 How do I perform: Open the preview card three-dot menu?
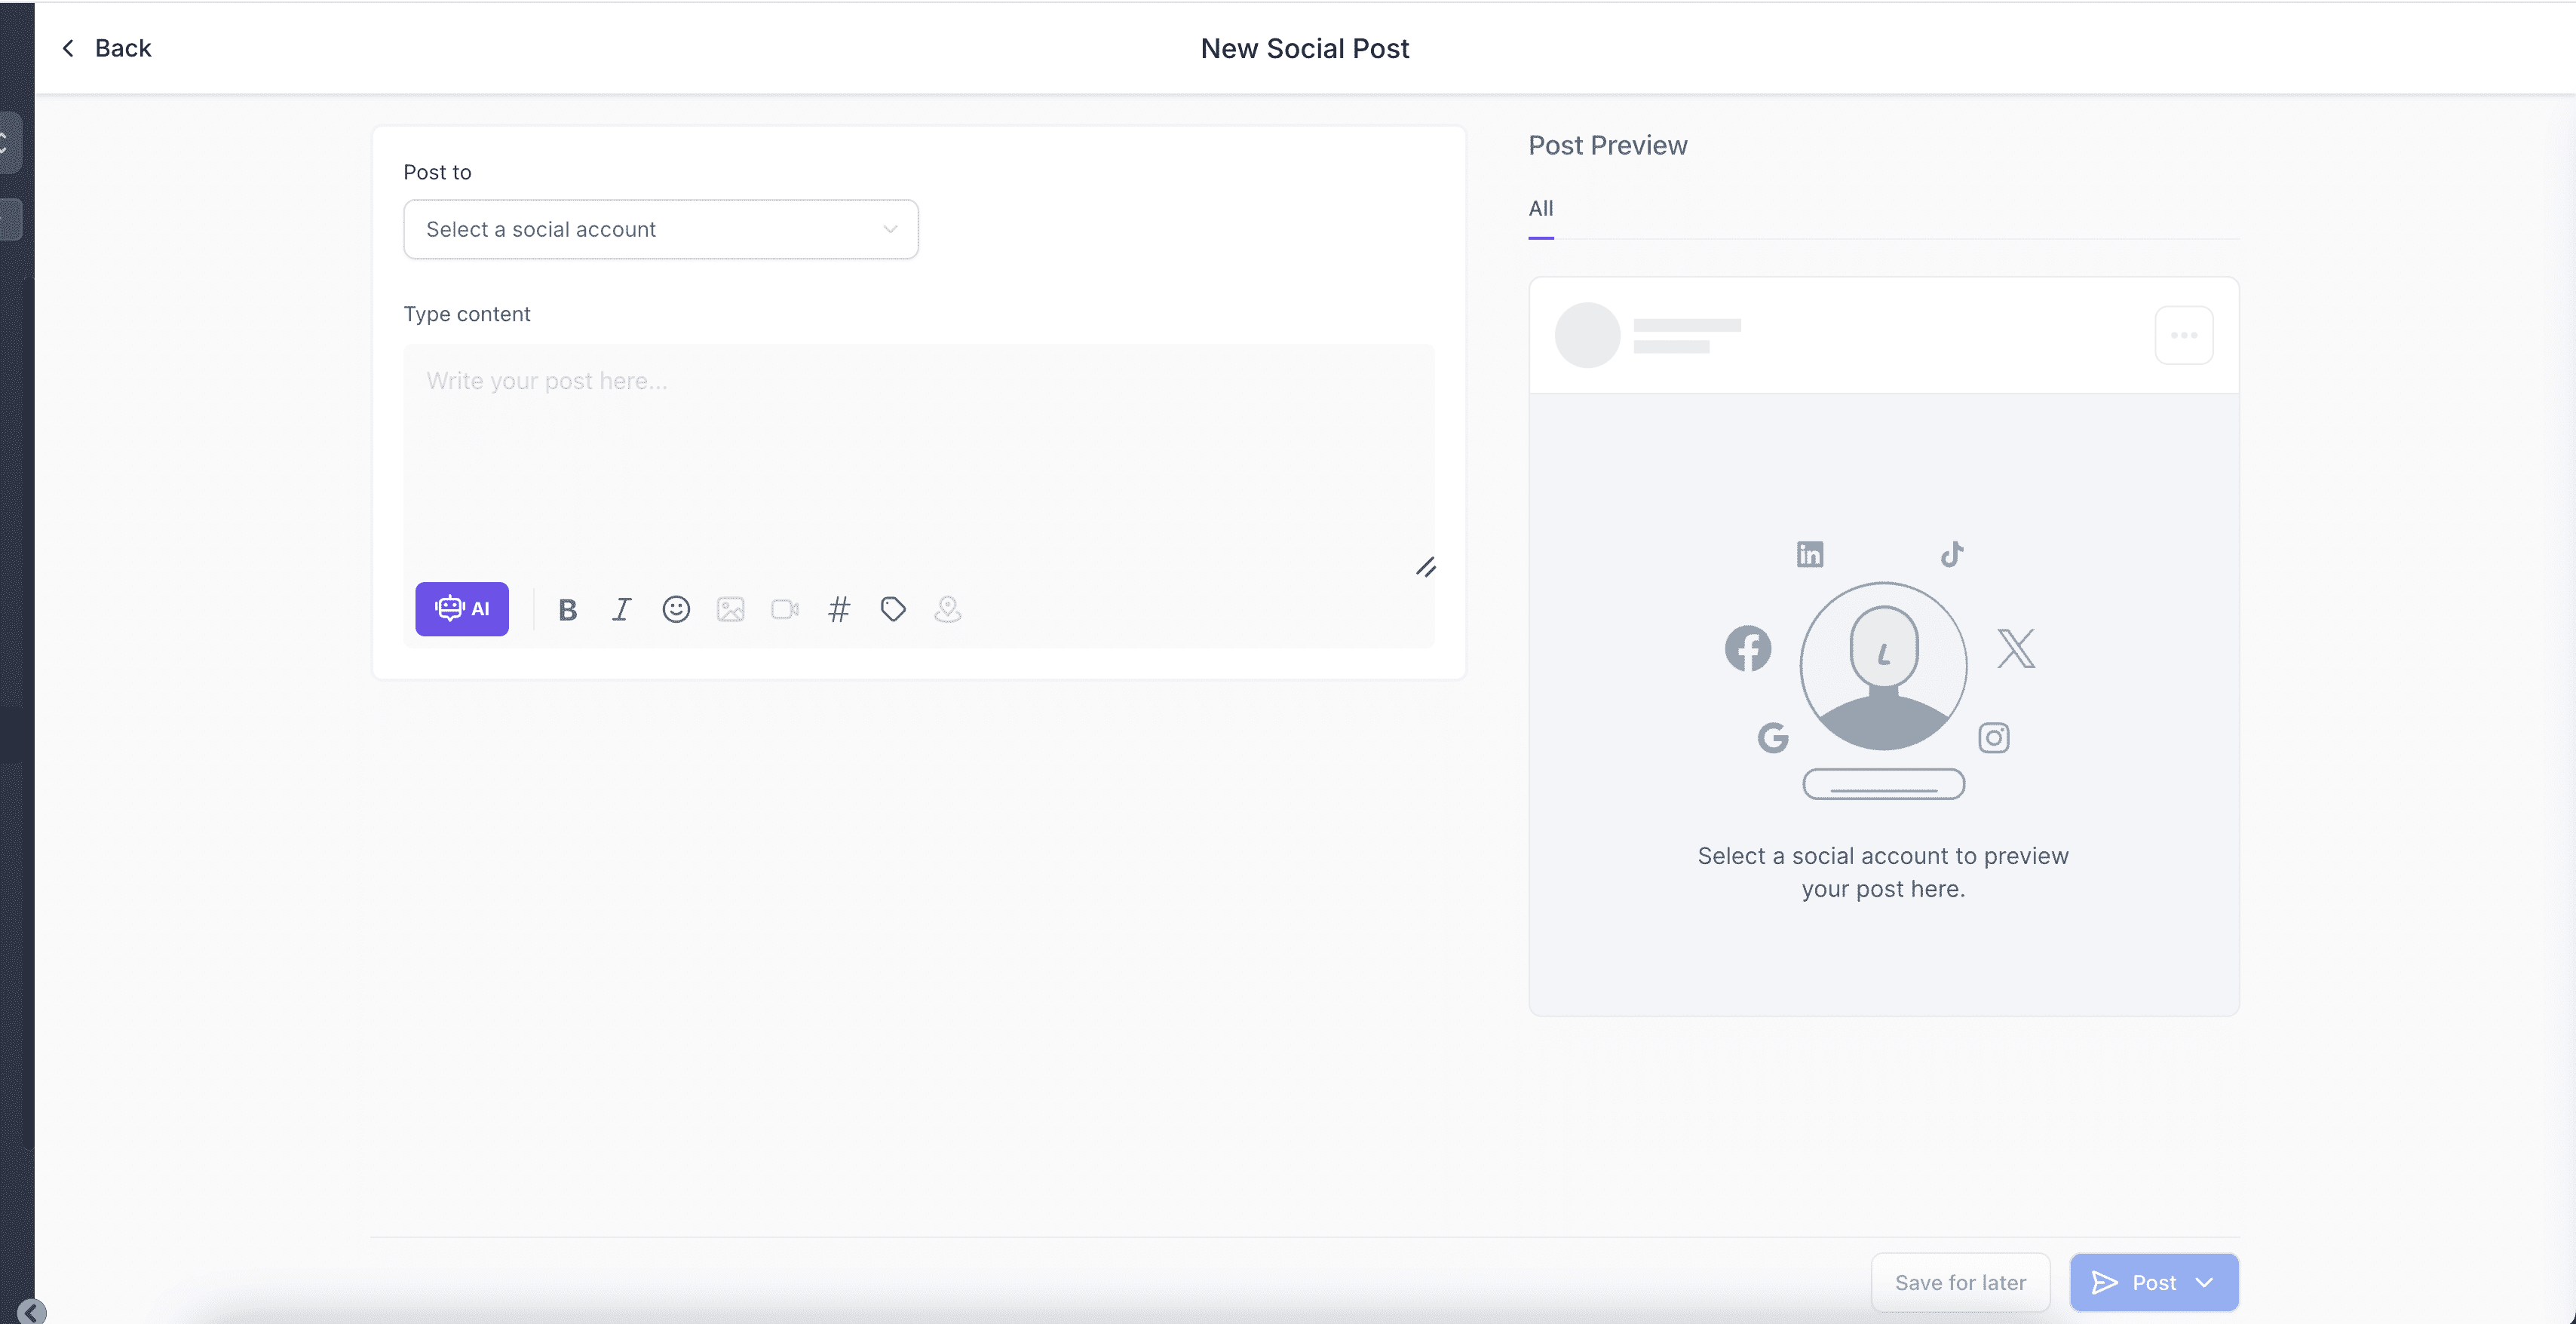(2183, 335)
